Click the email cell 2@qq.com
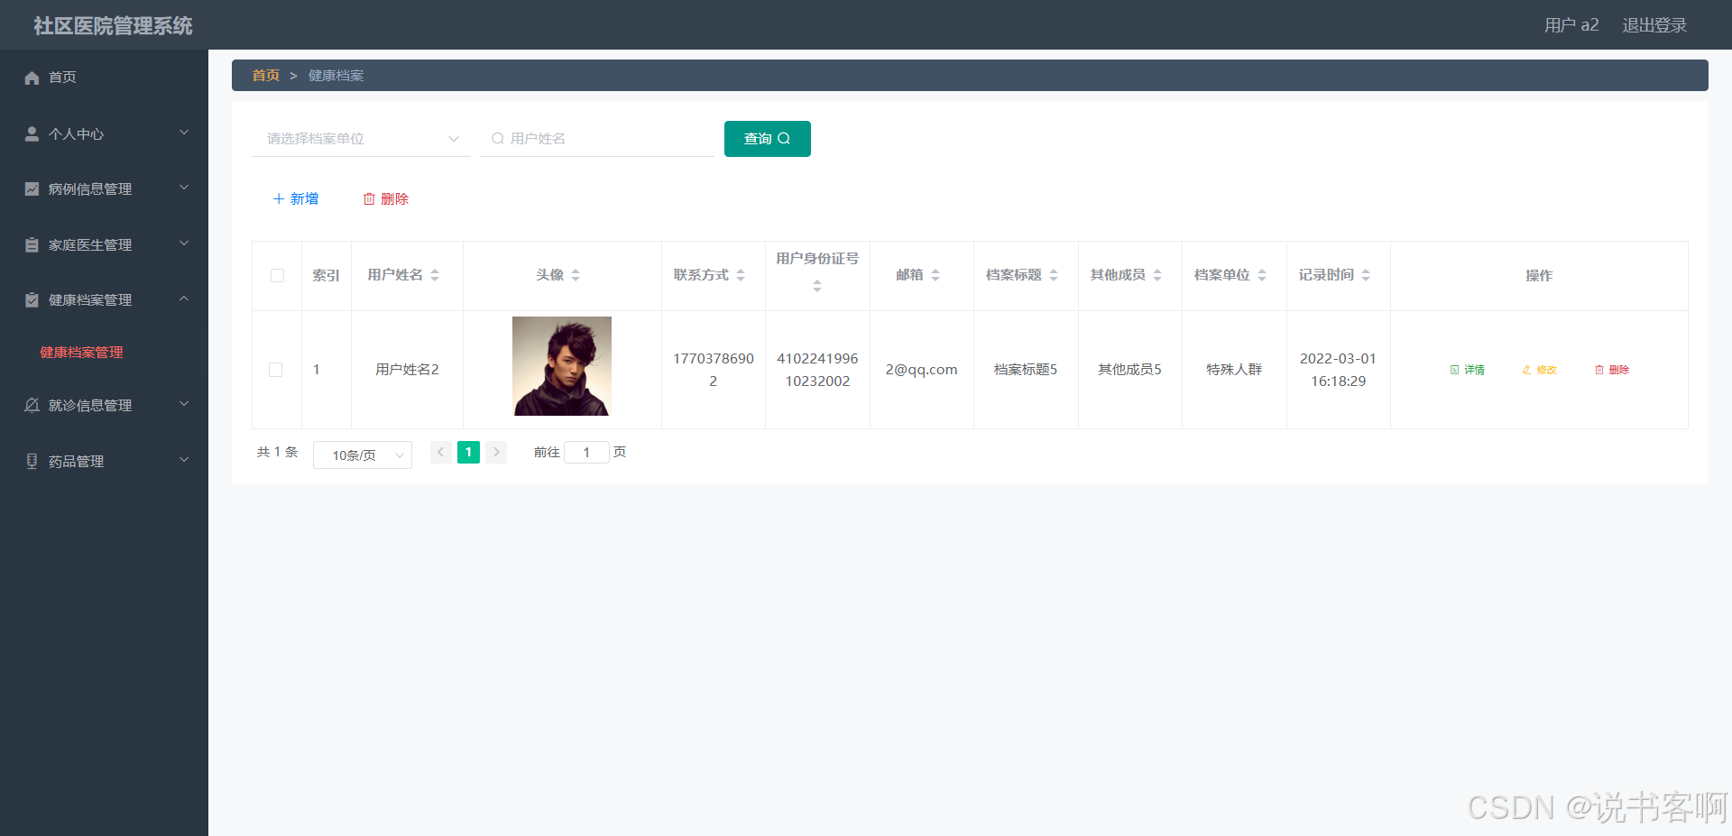Image resolution: width=1732 pixels, height=836 pixels. pos(921,370)
